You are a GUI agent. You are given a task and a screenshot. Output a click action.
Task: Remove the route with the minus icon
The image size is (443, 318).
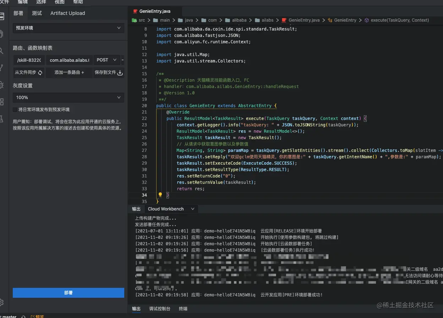coord(122,60)
